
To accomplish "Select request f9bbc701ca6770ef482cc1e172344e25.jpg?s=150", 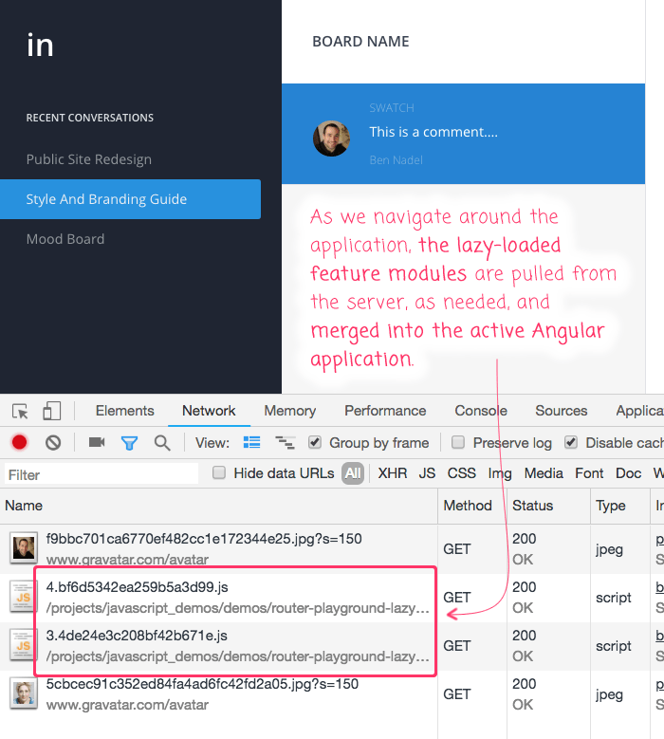I will point(204,539).
